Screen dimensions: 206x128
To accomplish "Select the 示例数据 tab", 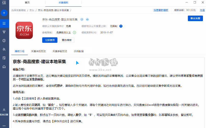I will 79,51.
